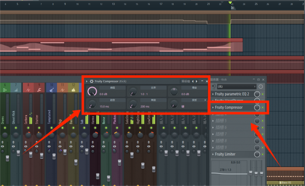Disable the Fruity parametric EQ 2 effect LED
Image resolution: width=305 pixels, height=186 pixels.
[x=262, y=94]
